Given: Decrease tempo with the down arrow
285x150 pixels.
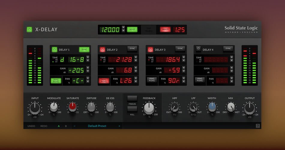Looking at the screenshot, I should pos(123,31).
